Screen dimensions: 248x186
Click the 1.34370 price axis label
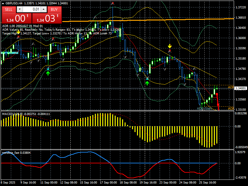coord(241,79)
